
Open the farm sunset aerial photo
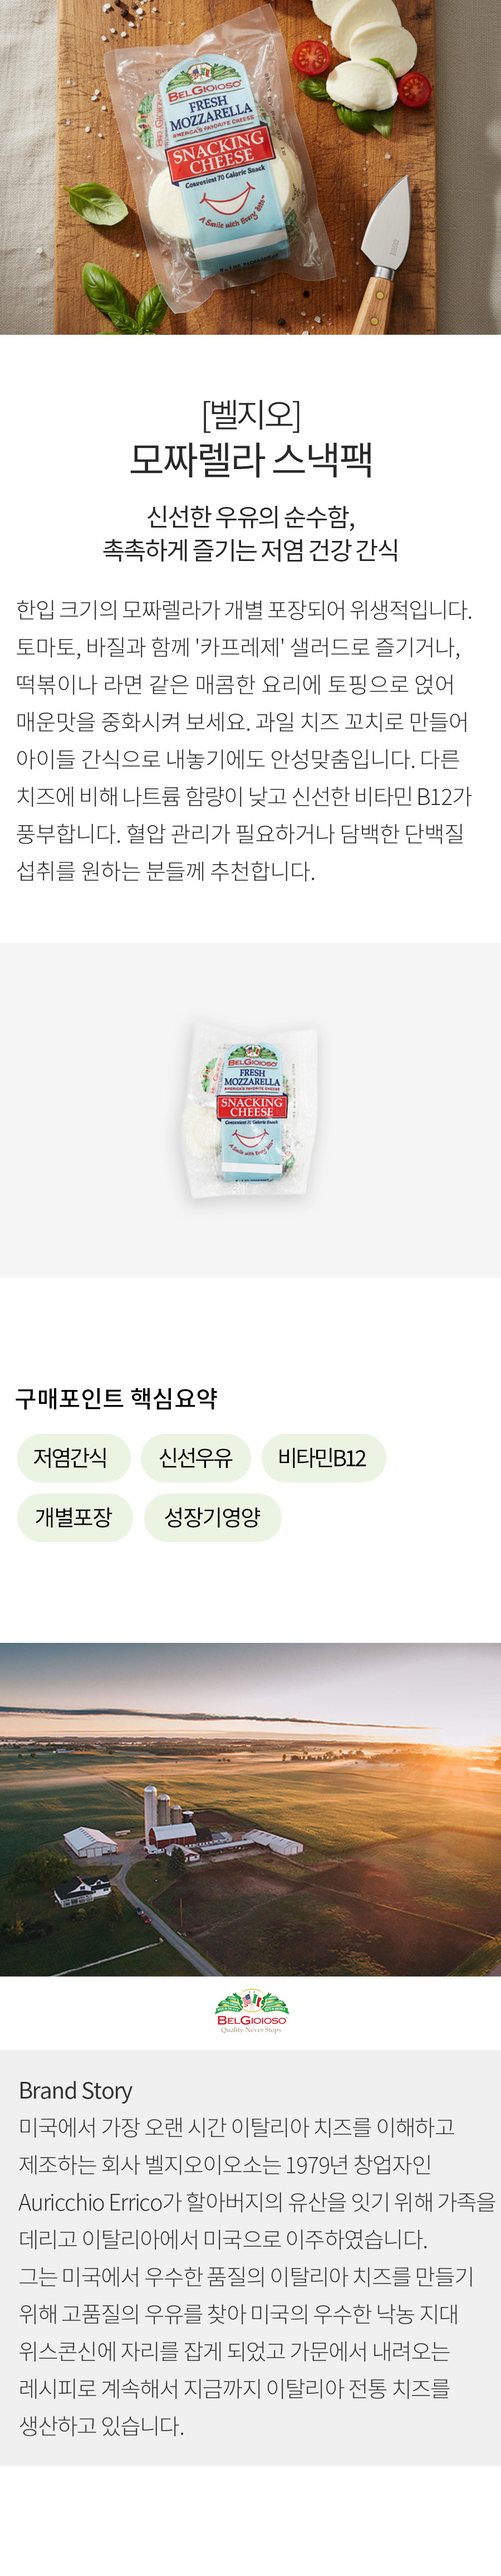250,1809
